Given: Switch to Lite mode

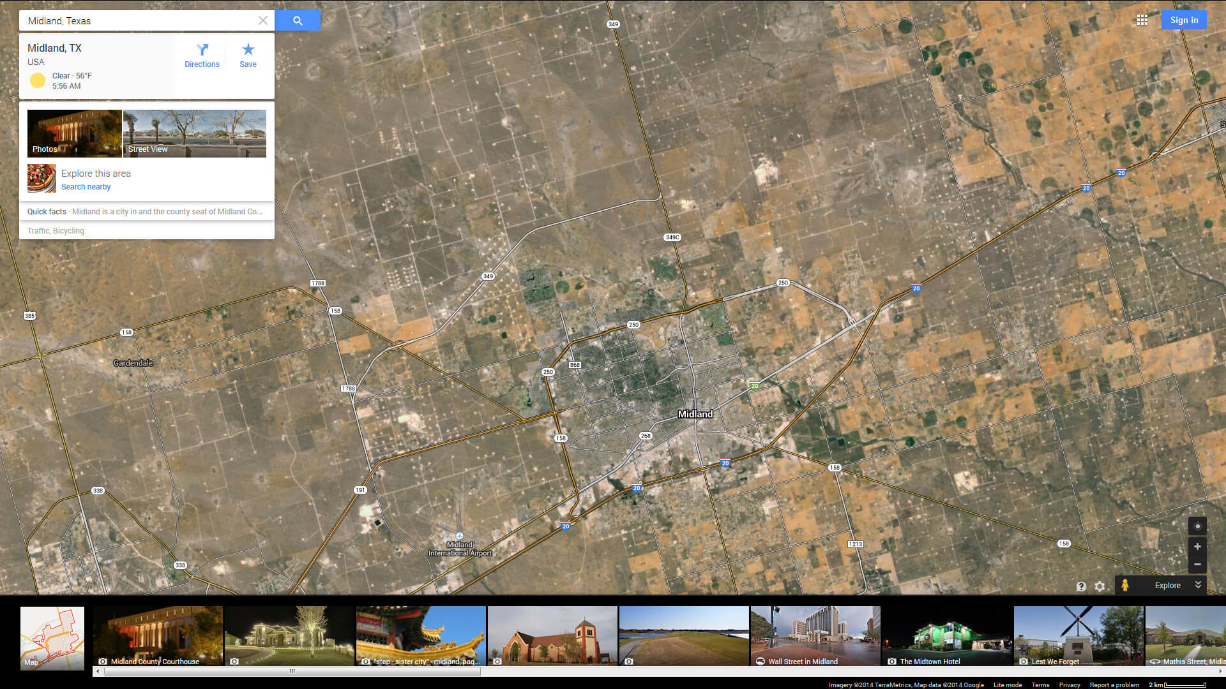Looking at the screenshot, I should click(1007, 685).
